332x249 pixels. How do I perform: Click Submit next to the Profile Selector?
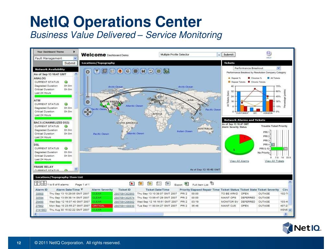tap(229, 54)
